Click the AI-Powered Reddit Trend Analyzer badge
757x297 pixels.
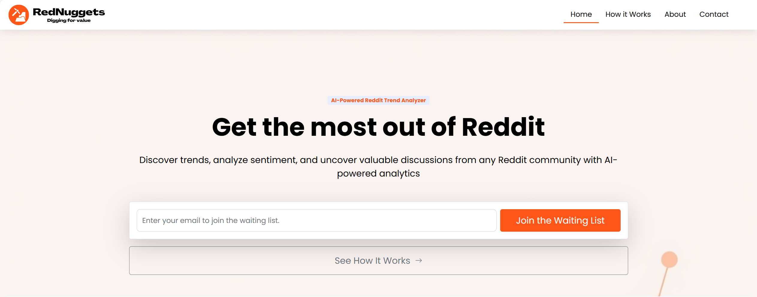point(378,100)
